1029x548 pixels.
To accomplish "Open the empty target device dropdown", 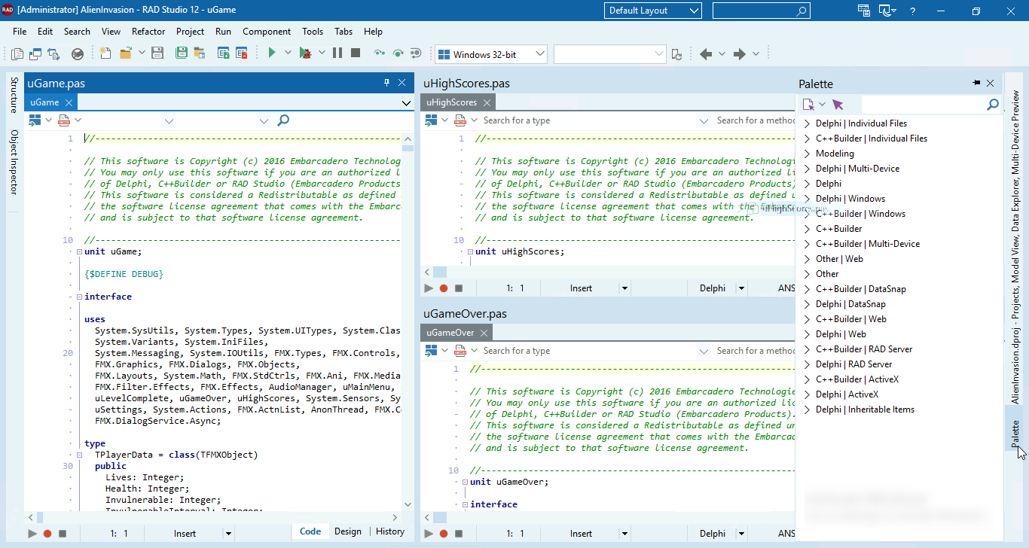I will (610, 54).
